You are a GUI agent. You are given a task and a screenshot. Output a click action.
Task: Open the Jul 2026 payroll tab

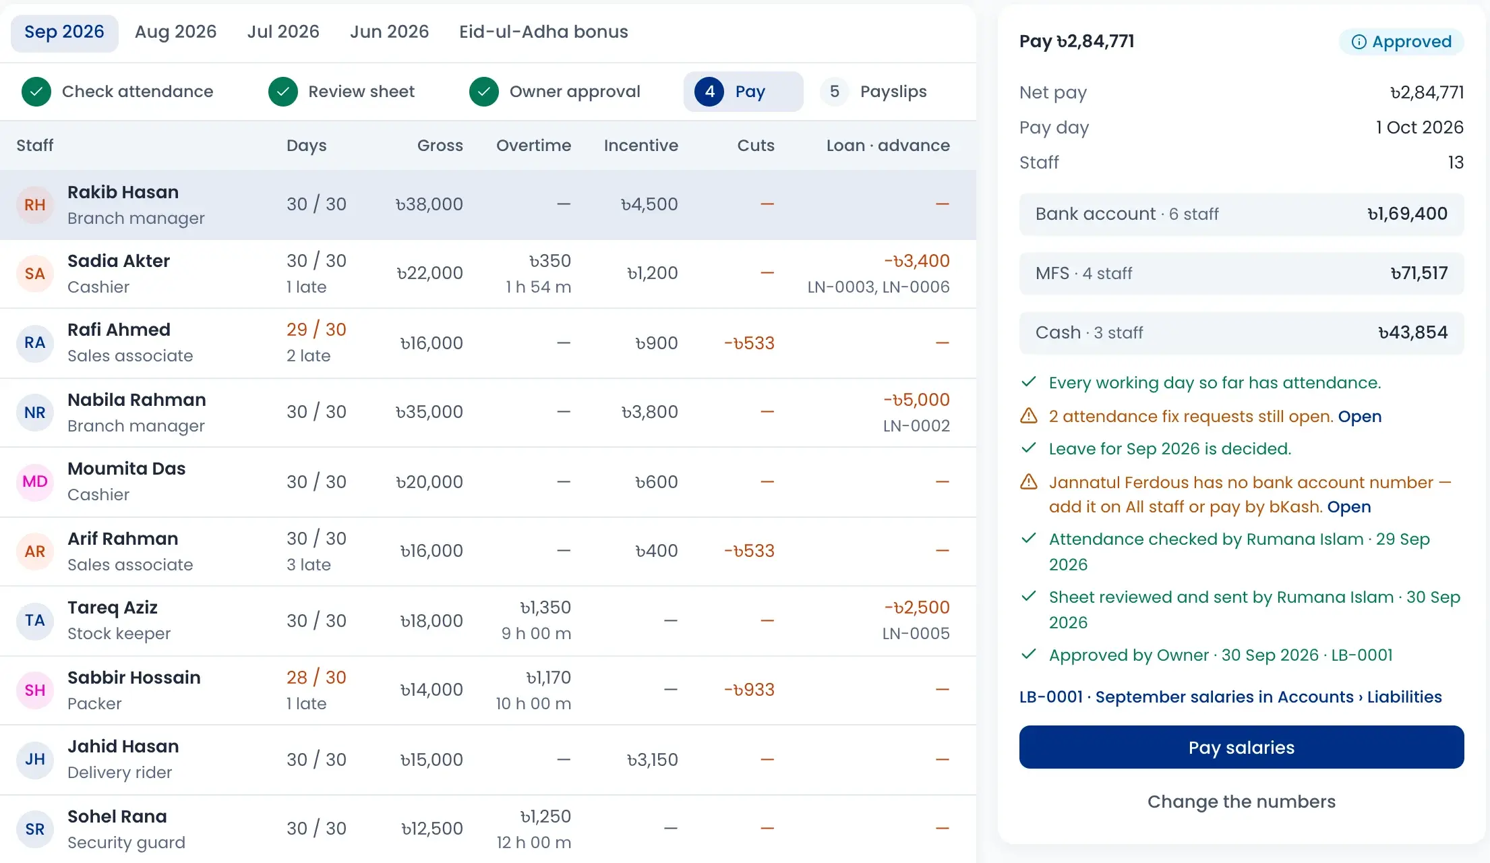pyautogui.click(x=283, y=32)
